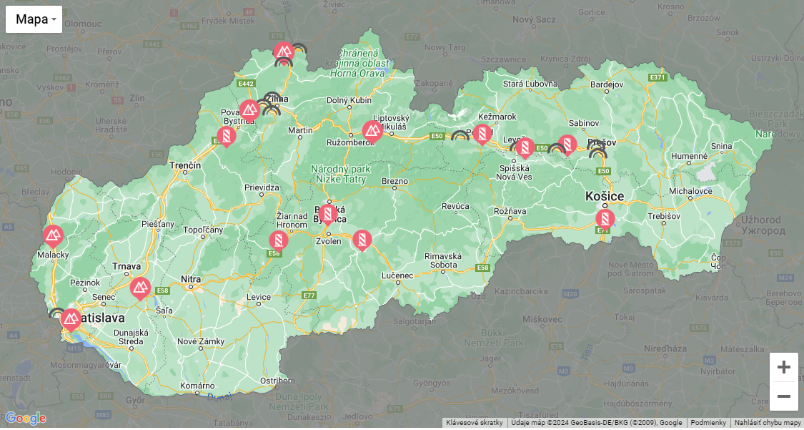Screen dimensions: 804x430
Task: Zoom out with the minus button
Action: pyautogui.click(x=783, y=396)
